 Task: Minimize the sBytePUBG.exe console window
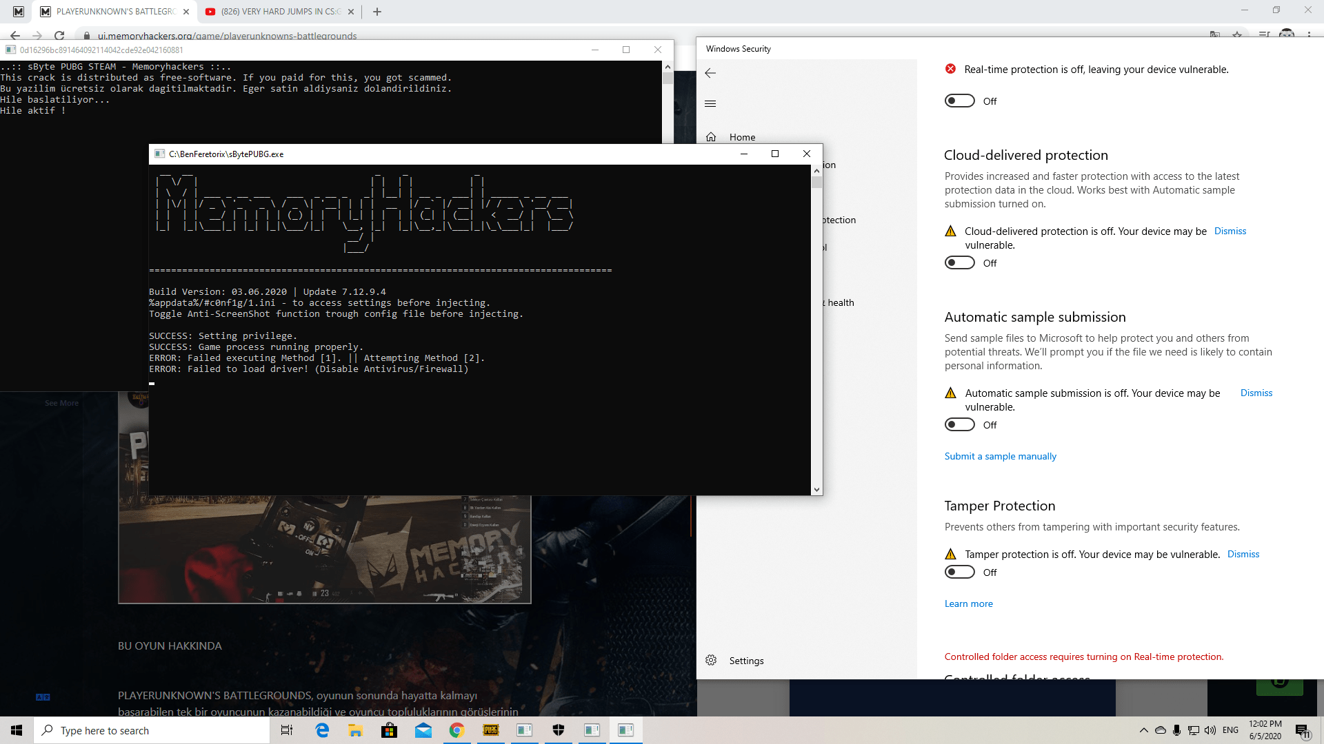coord(744,154)
